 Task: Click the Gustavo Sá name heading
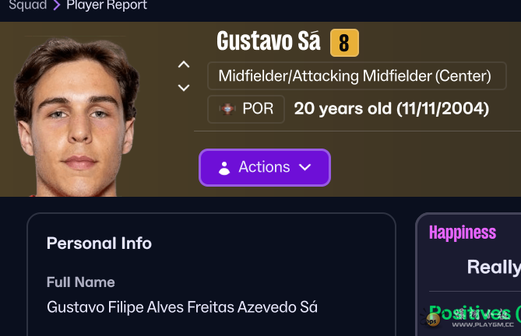click(x=268, y=41)
